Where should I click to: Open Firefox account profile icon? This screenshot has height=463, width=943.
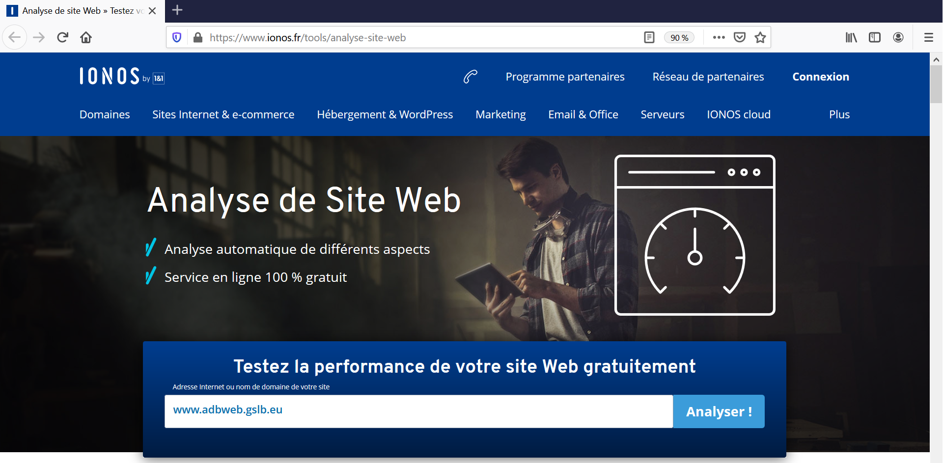[898, 37]
